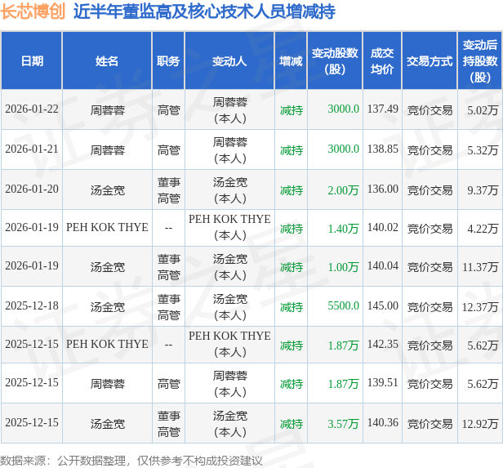Click holdings value 9.37万

pyautogui.click(x=483, y=190)
